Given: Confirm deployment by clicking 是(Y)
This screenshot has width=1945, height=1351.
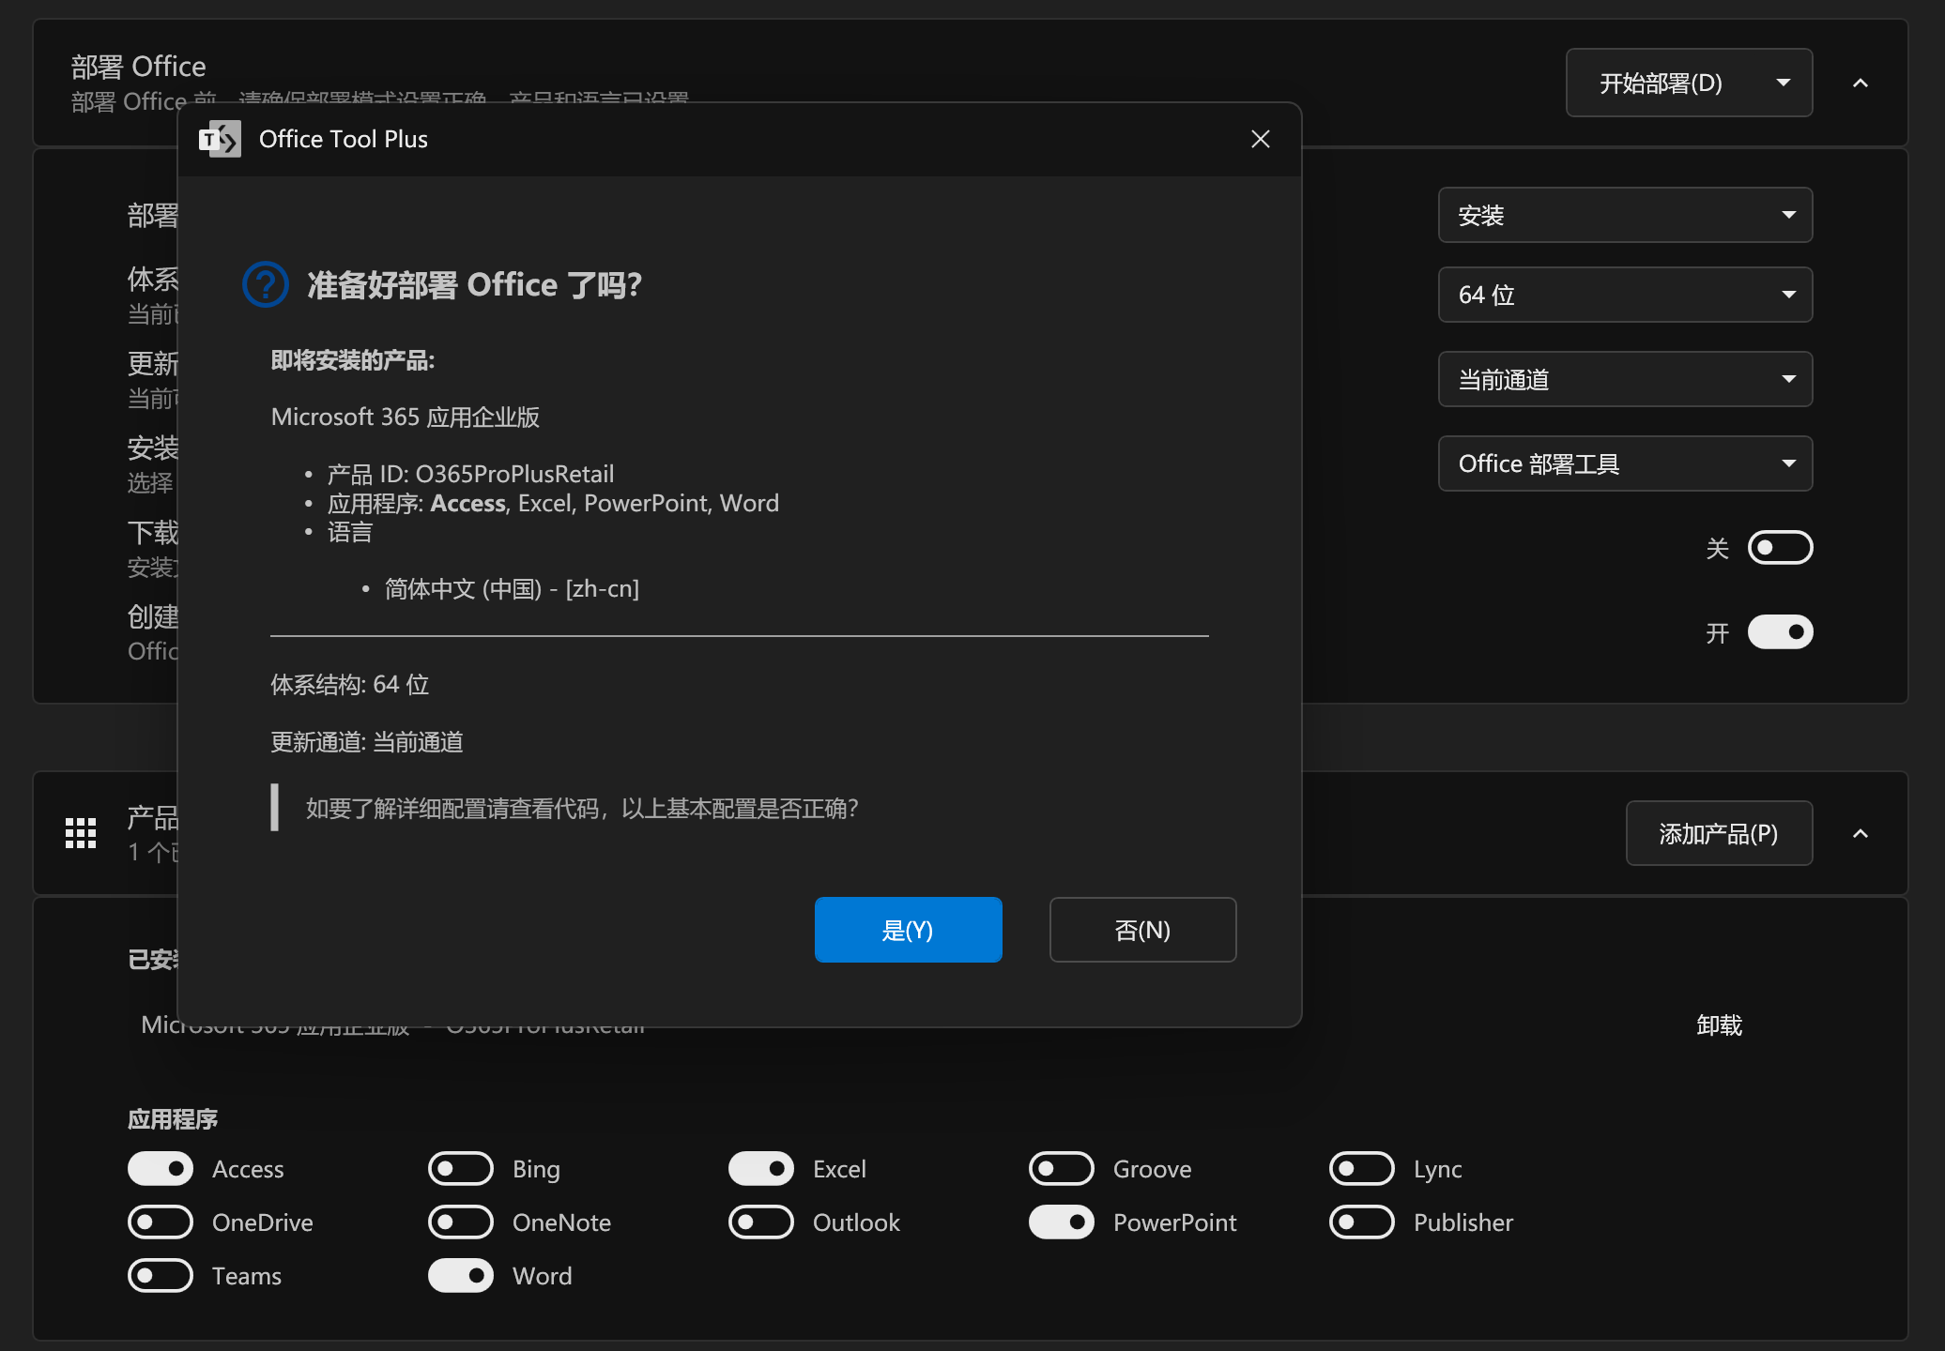Looking at the screenshot, I should click(x=908, y=930).
